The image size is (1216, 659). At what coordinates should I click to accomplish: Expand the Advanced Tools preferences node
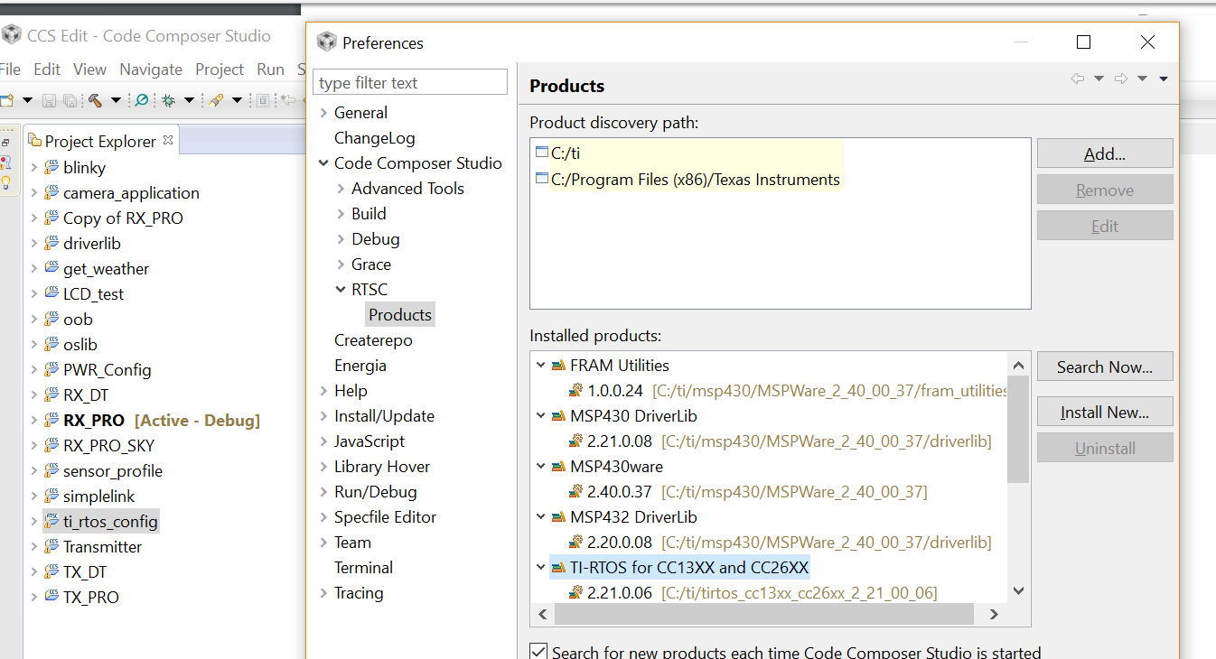coord(341,189)
